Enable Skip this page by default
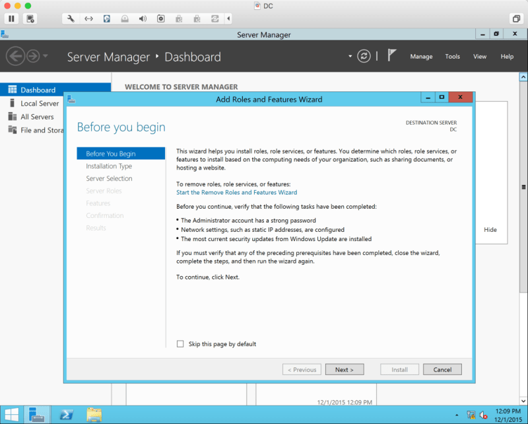528x424 pixels. point(180,344)
